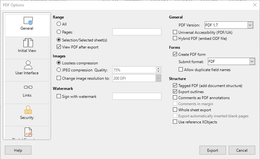This screenshot has height=159, width=260.
Task: Open the Security padlock icon
Action: (28, 109)
